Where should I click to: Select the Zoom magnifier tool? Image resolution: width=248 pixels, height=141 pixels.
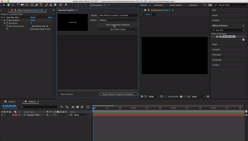(13, 5)
